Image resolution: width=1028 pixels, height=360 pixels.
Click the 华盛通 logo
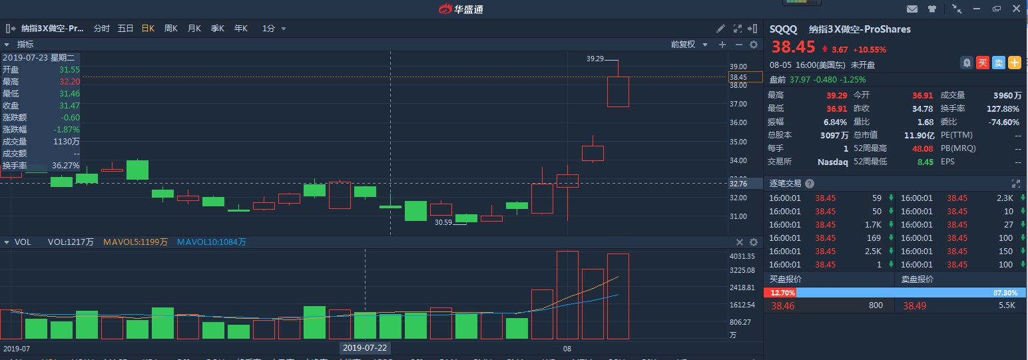[x=461, y=9]
